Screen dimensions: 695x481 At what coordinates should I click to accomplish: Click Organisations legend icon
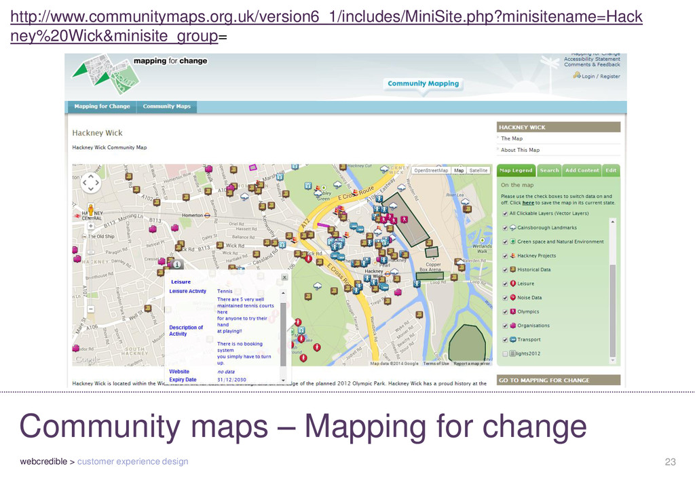513,326
